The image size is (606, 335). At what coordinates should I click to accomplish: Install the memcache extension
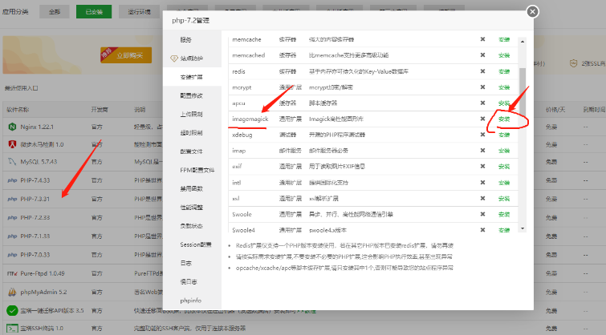(504, 39)
